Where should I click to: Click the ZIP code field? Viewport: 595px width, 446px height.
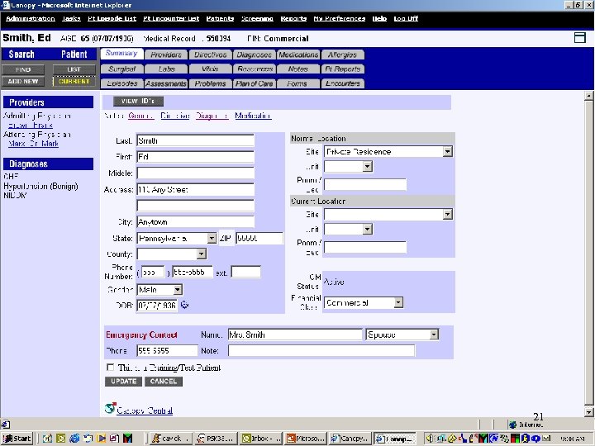(259, 238)
